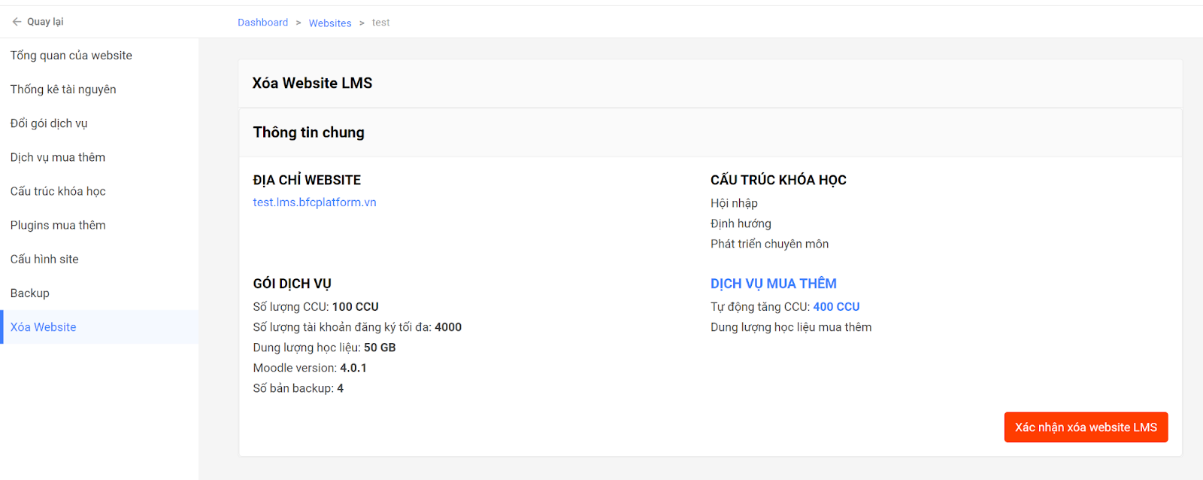
Task: Select Phát triển chuyên môn row
Action: tap(769, 244)
